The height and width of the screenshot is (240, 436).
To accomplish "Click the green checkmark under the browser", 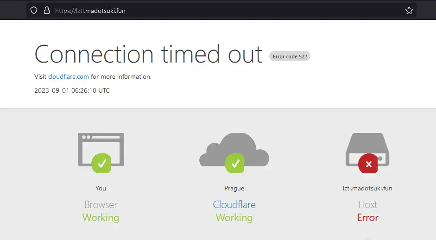I will click(102, 163).
